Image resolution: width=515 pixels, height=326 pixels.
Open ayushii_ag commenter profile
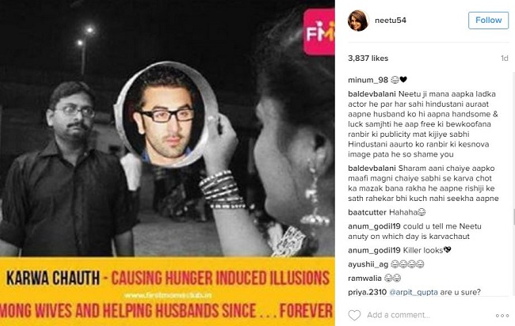click(x=368, y=264)
